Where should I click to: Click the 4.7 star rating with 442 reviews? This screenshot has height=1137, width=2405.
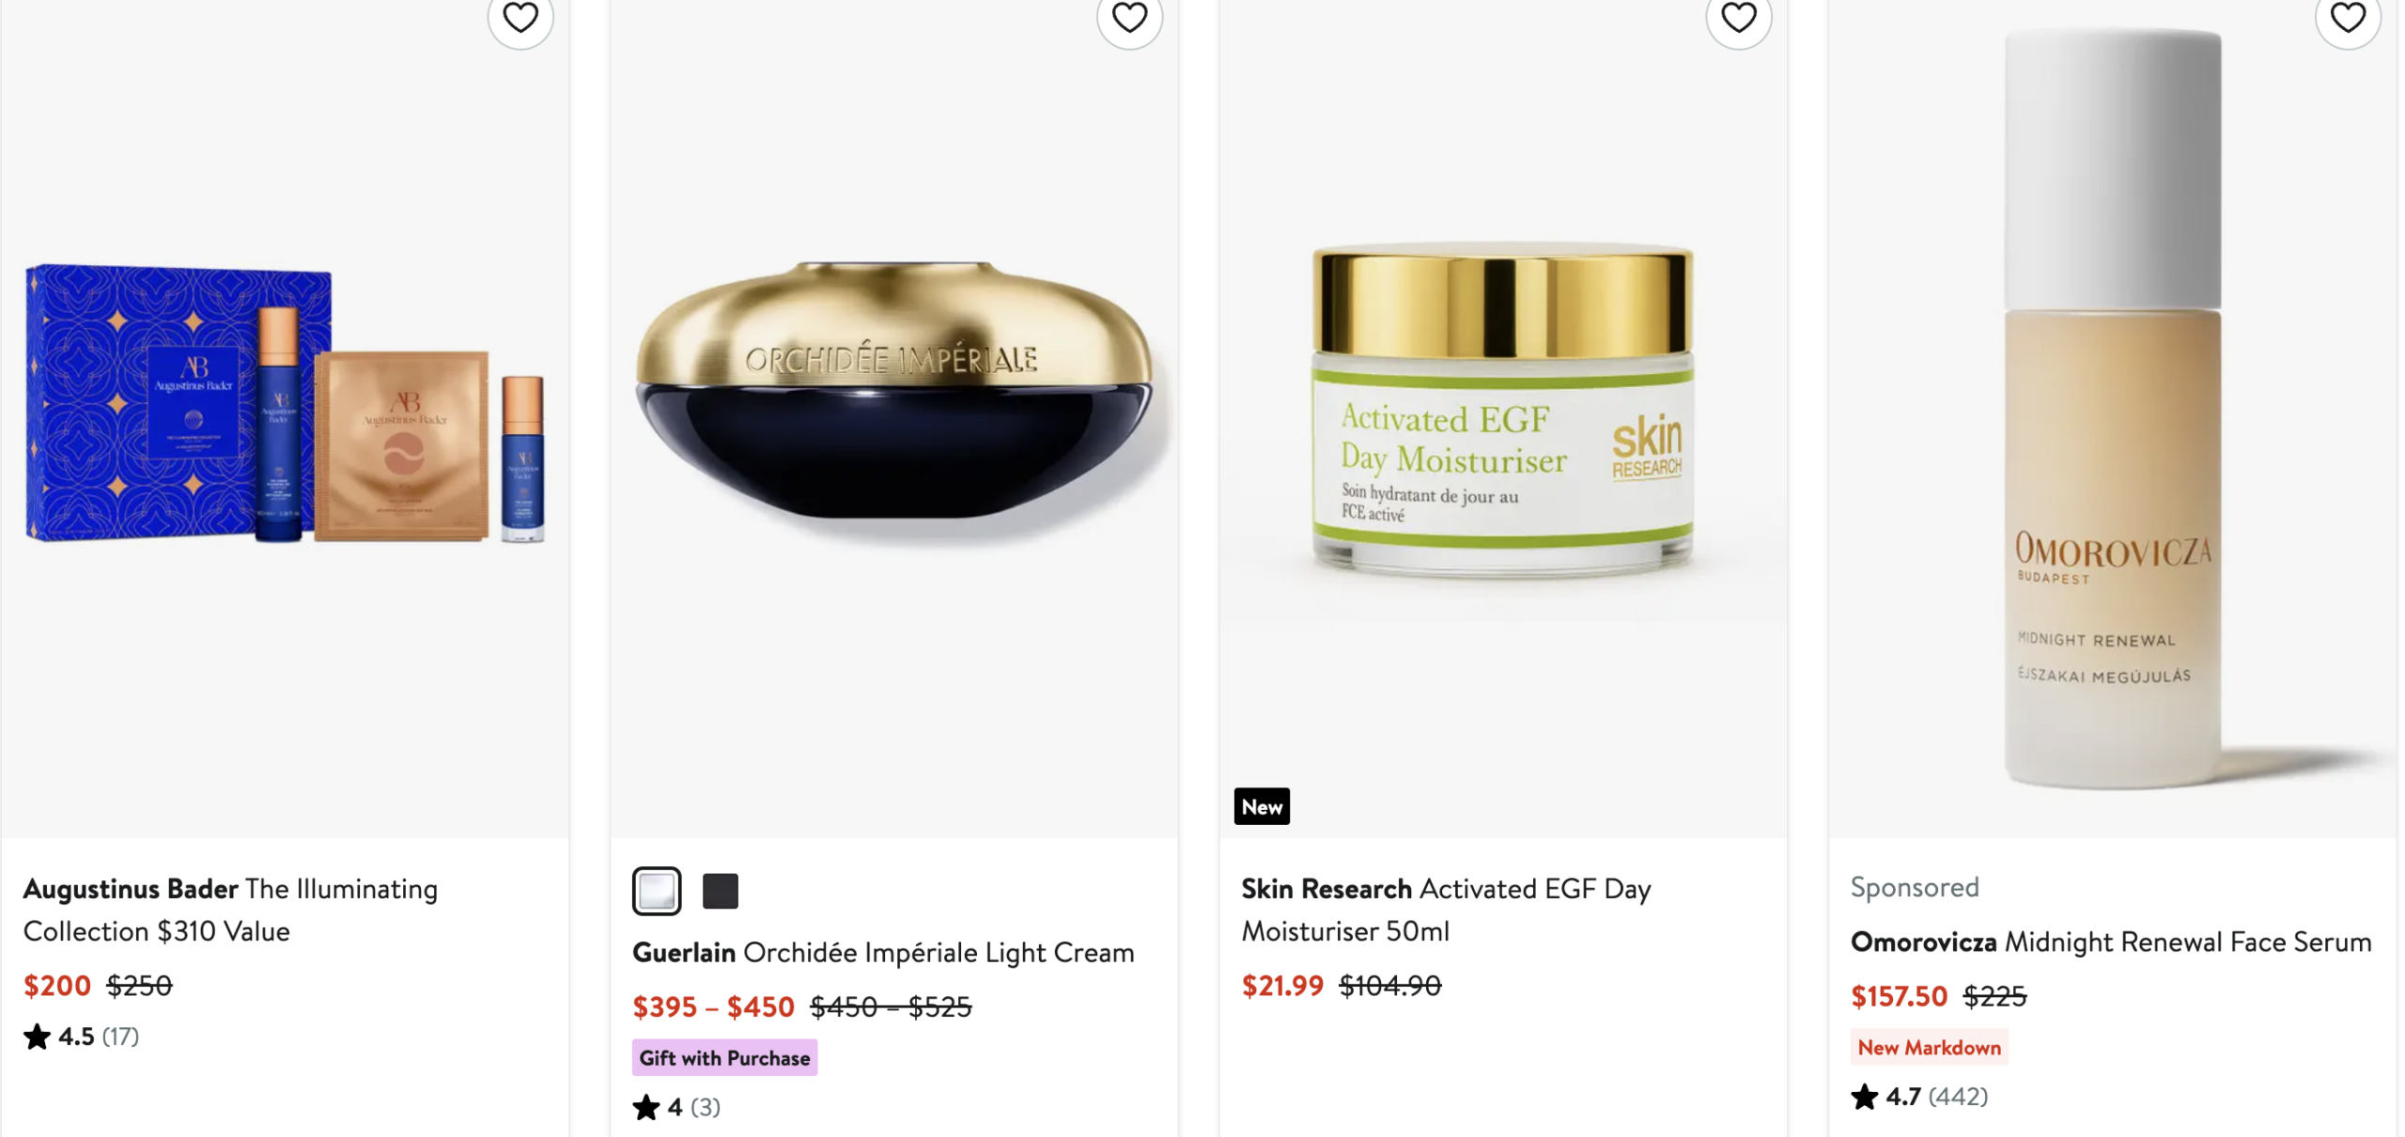[x=1919, y=1097]
